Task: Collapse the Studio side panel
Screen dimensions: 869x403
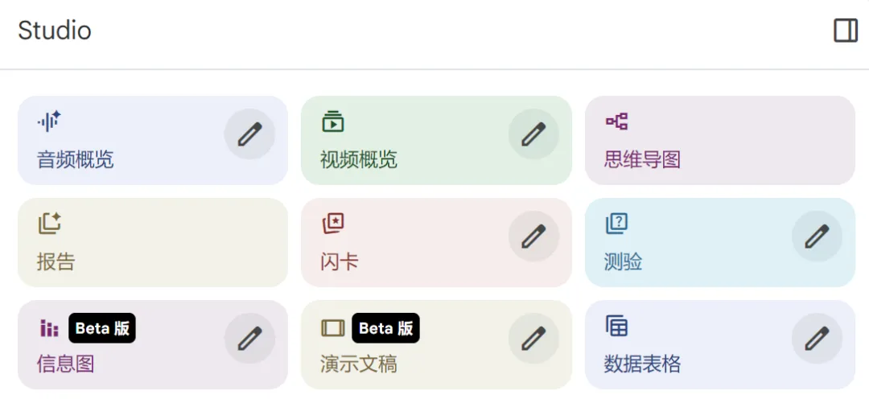Action: 845,31
